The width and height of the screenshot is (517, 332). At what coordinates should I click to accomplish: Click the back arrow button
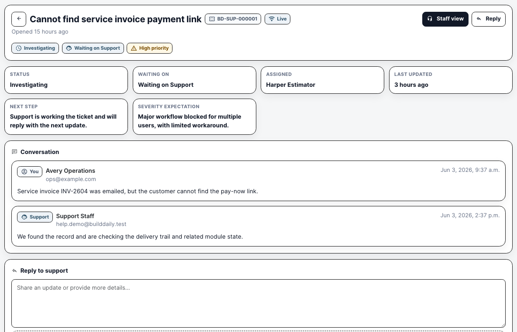(x=19, y=19)
